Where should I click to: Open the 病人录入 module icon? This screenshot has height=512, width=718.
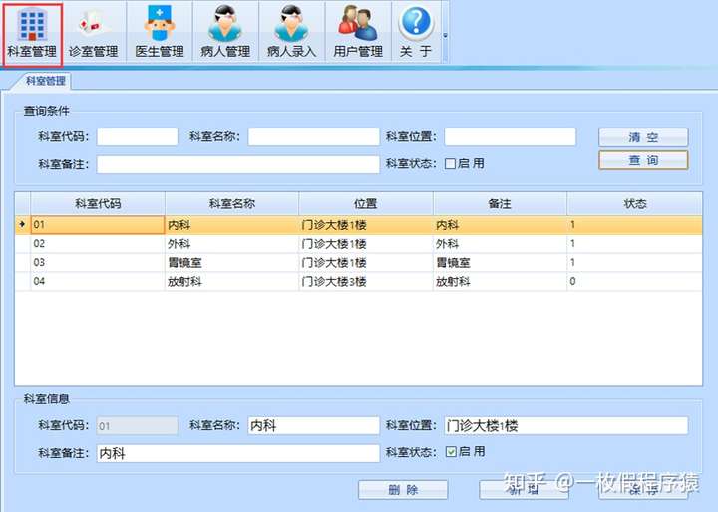point(291,33)
